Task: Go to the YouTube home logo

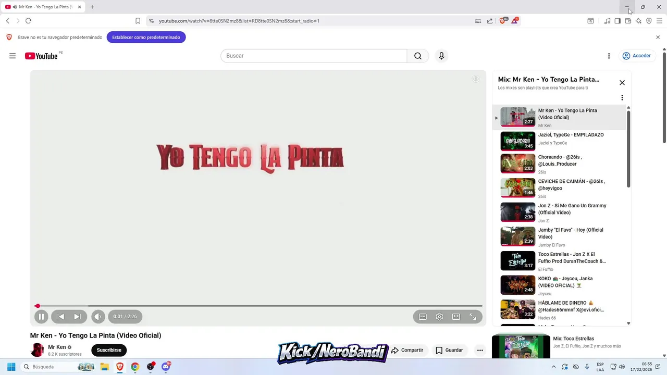Action: point(41,56)
